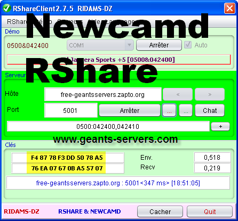238x221 pixels.
Task: Click the Quit button
Action: tap(210, 211)
